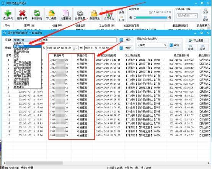Click the 打开 open button in main toolbar

[122, 18]
